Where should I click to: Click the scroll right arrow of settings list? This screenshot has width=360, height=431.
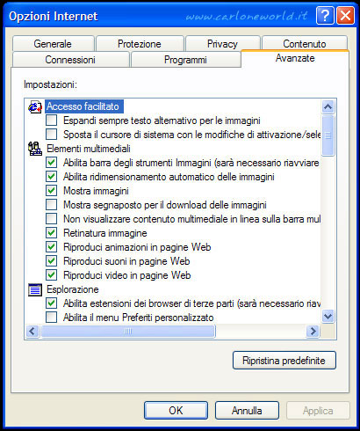313,332
